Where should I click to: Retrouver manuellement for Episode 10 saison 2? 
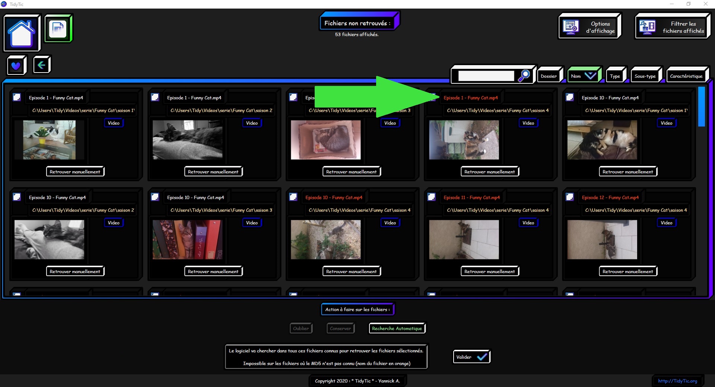(x=75, y=271)
